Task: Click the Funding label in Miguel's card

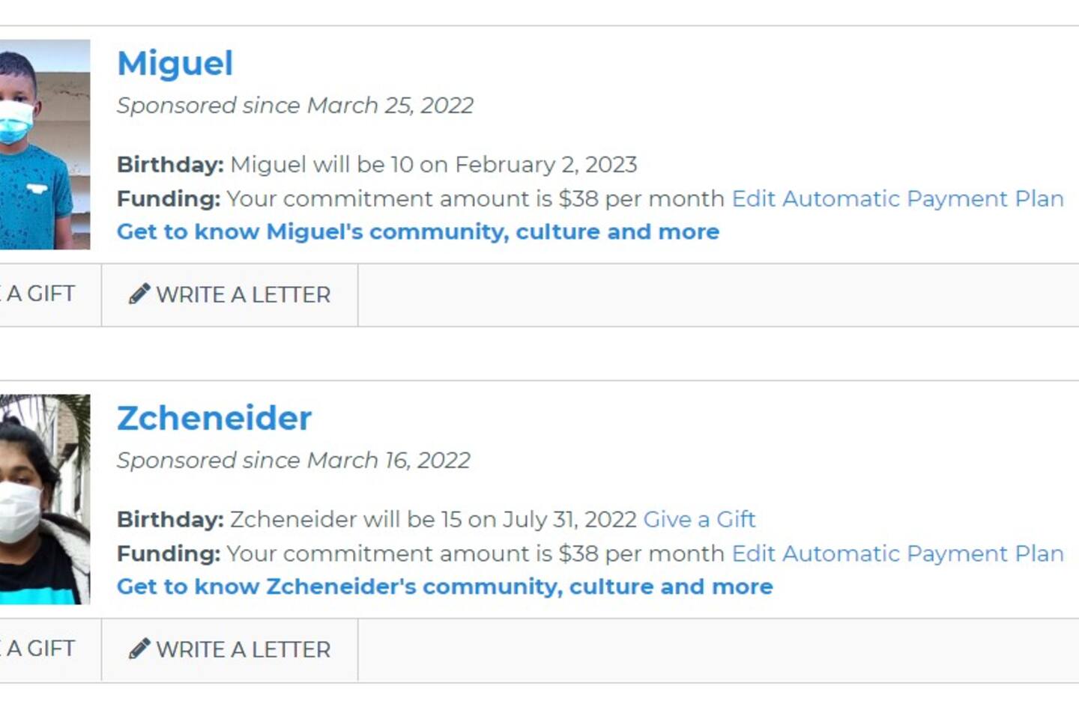Action: (169, 199)
